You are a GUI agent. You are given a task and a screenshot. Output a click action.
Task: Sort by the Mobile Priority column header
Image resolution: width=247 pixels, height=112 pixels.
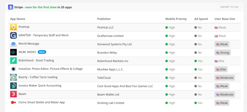click(176, 19)
